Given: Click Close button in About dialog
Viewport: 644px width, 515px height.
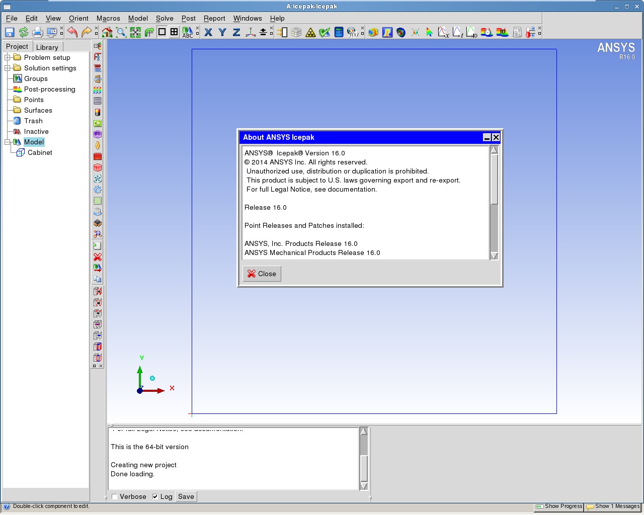Looking at the screenshot, I should tap(262, 274).
